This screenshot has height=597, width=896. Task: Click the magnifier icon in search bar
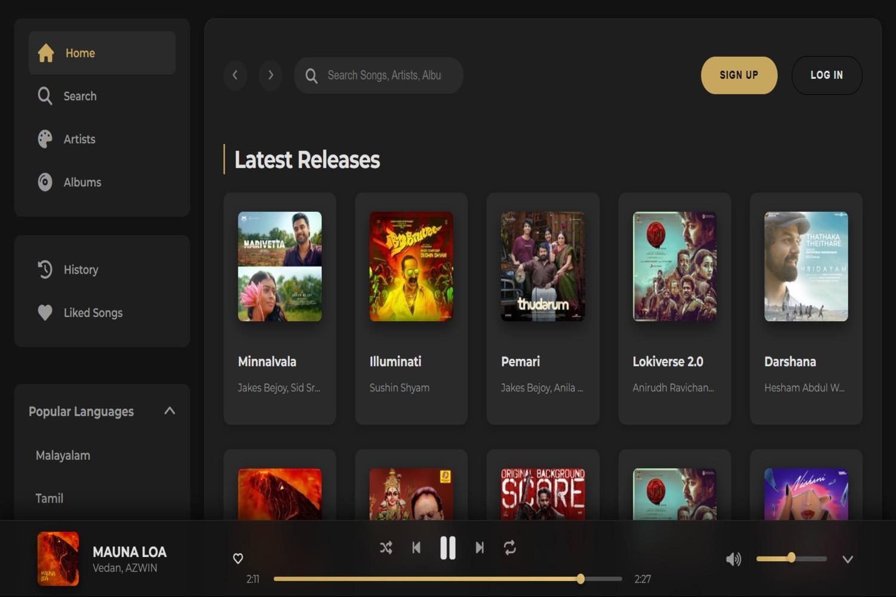tap(311, 76)
